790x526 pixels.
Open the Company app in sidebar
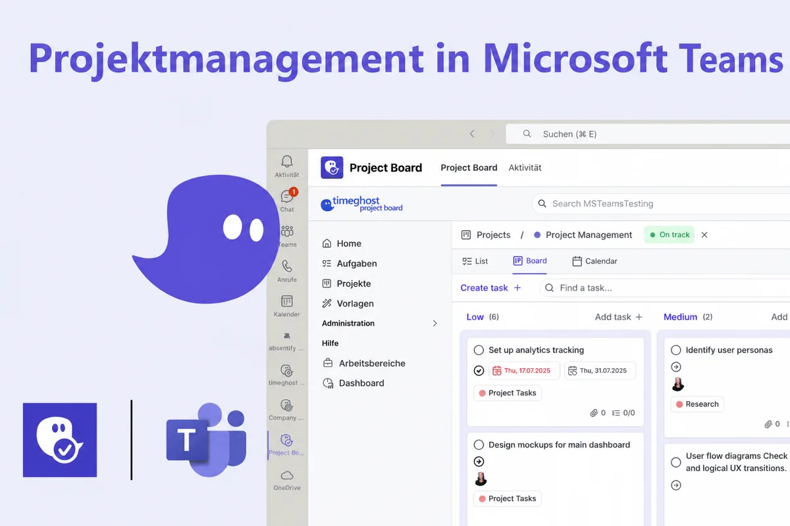point(287,410)
